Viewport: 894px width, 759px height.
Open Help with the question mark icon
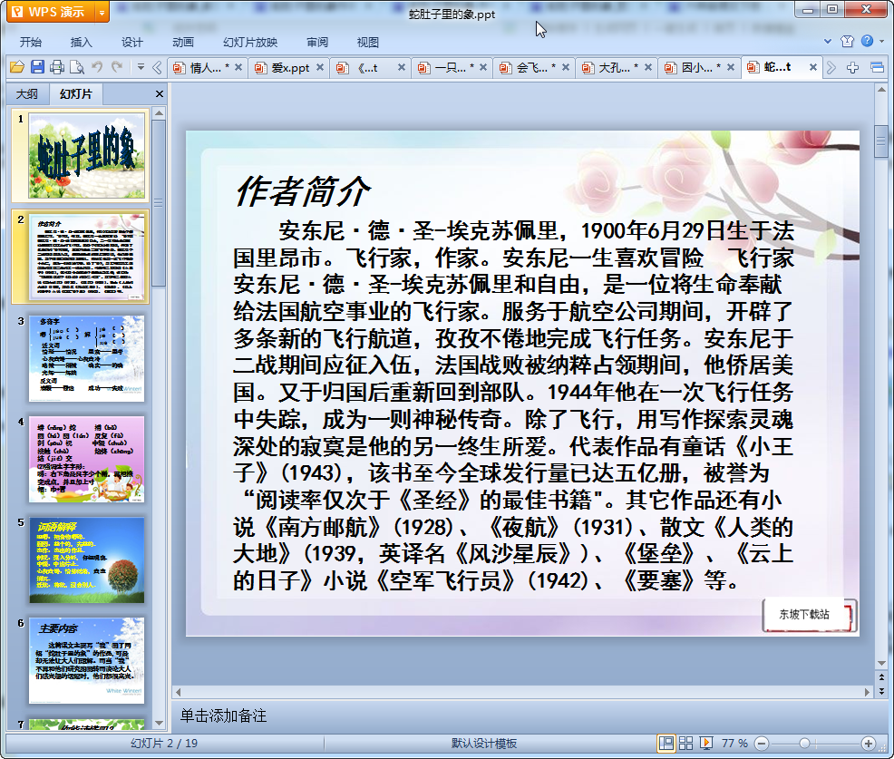click(x=867, y=41)
